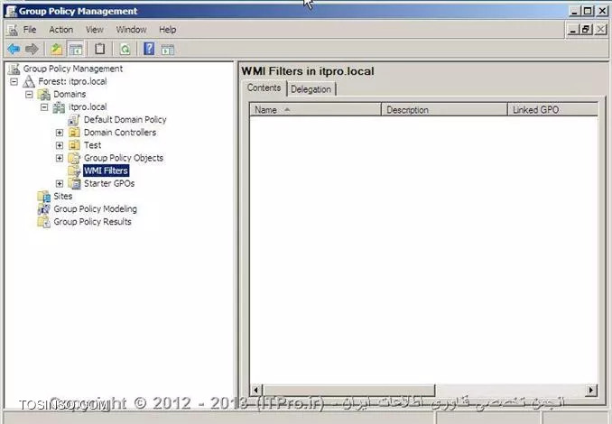
Task: Open Help via question mark icon
Action: click(149, 49)
